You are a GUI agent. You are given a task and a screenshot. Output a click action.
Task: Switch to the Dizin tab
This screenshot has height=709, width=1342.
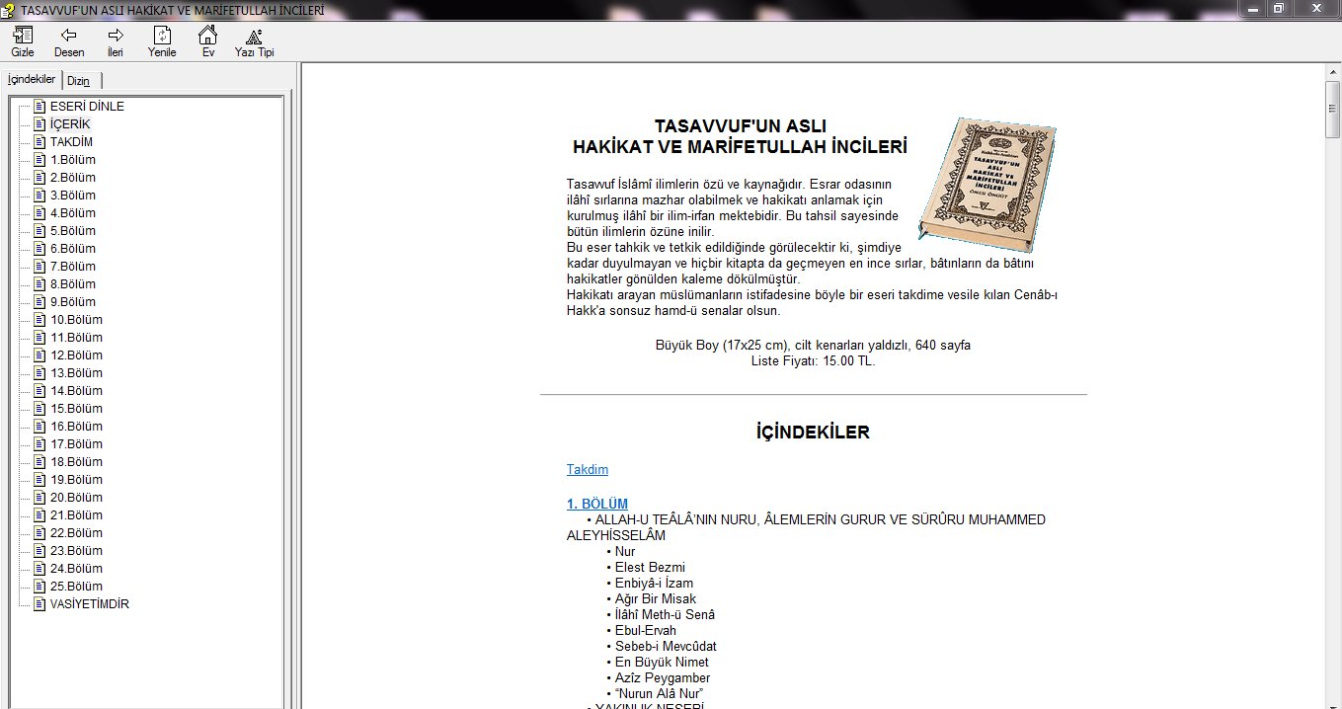pos(79,81)
